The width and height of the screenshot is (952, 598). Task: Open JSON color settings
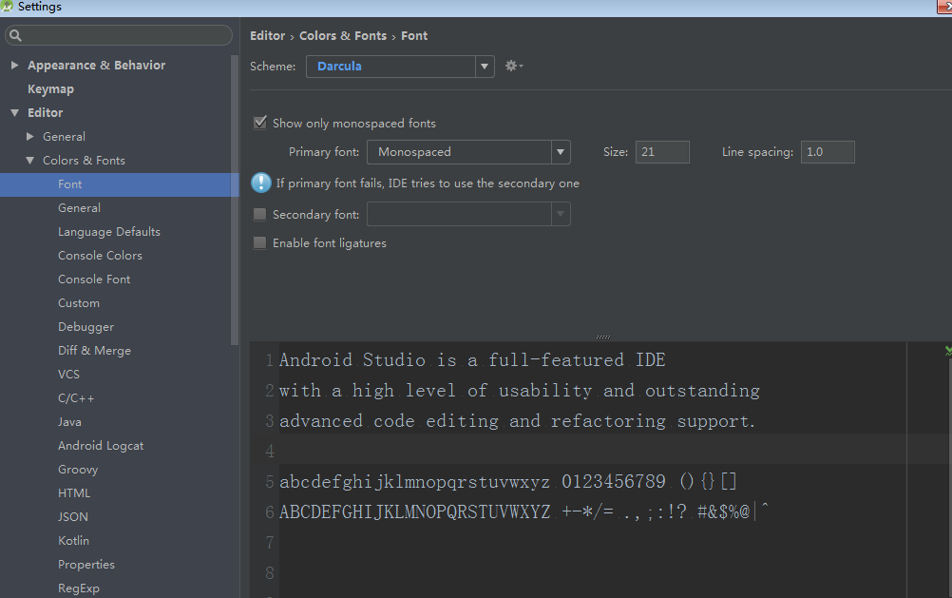click(x=73, y=516)
